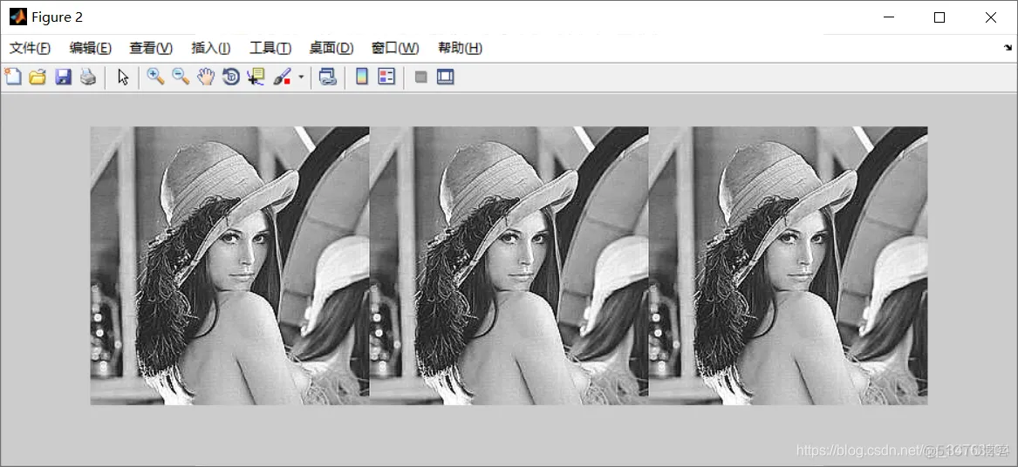This screenshot has width=1018, height=467.
Task: Open the 桌面(D) menu
Action: click(x=331, y=48)
